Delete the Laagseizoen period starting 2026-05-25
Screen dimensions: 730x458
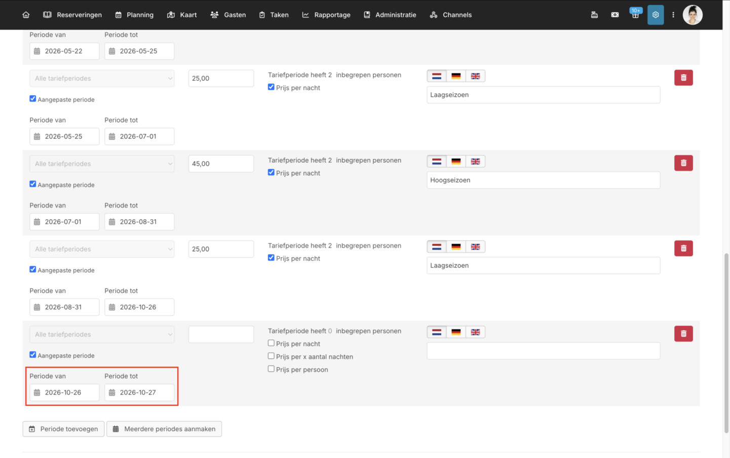[x=683, y=77]
